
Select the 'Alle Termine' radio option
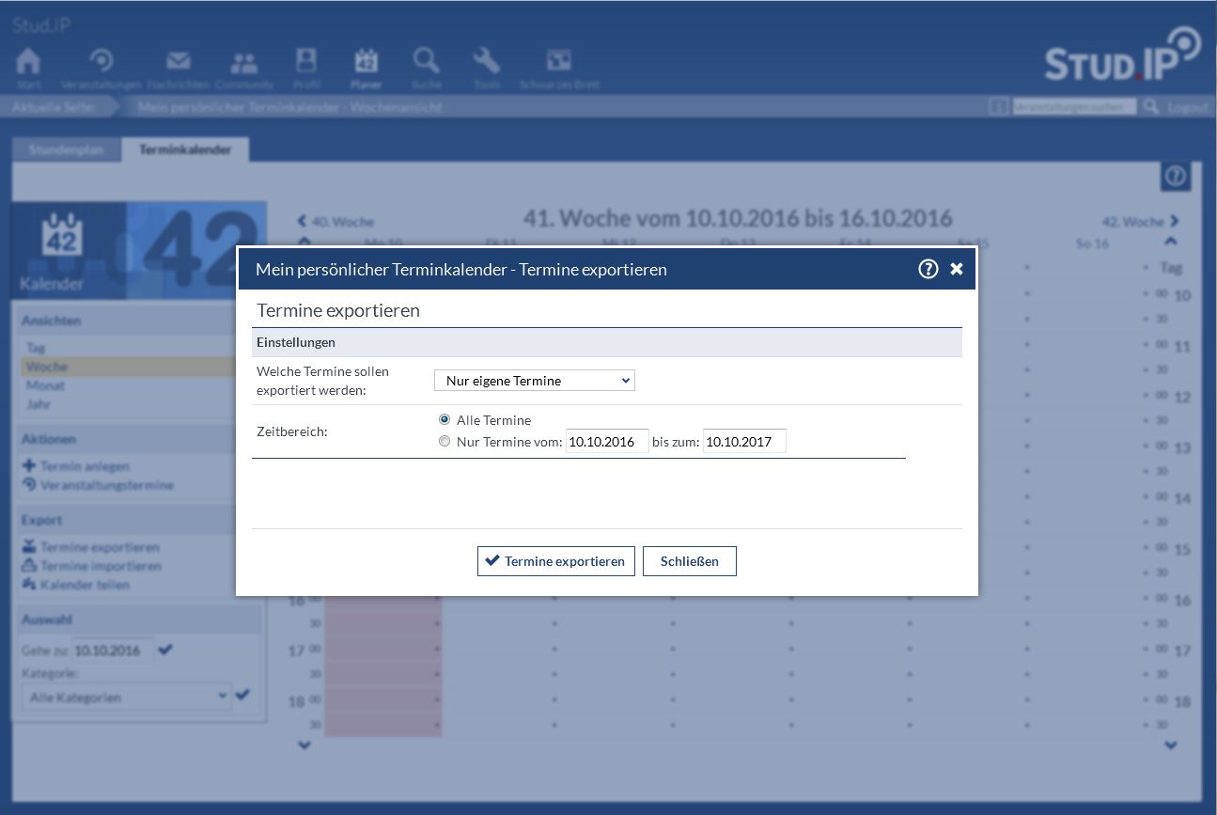(x=445, y=419)
